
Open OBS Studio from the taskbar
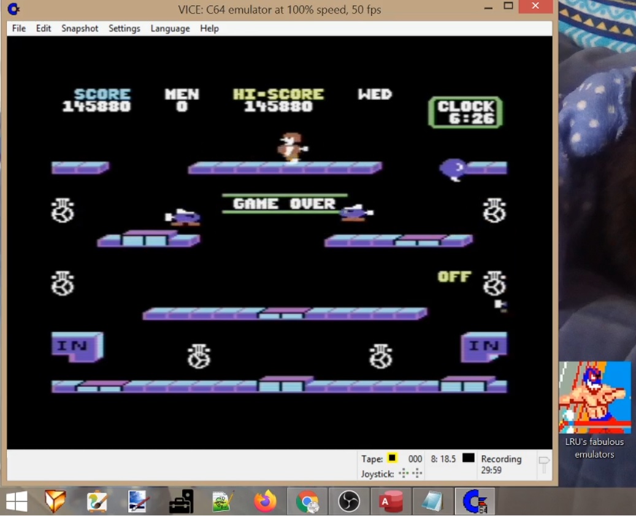click(x=349, y=502)
